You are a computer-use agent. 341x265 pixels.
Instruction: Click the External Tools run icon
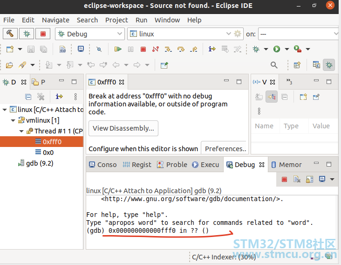(298, 49)
